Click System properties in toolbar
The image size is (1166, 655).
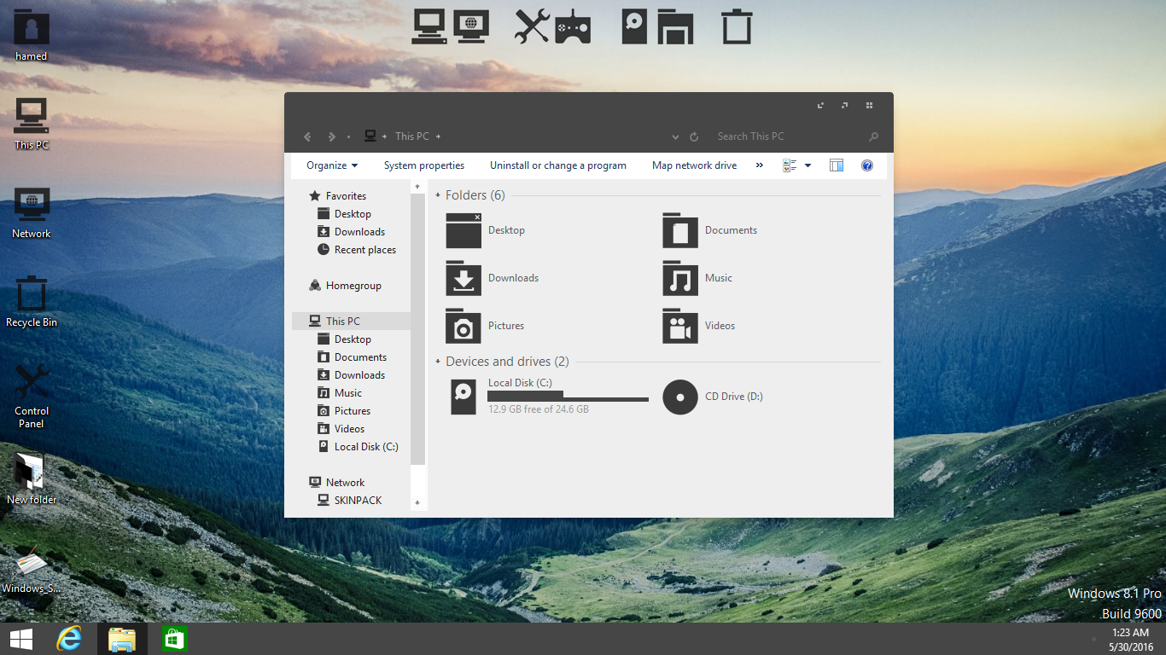(x=424, y=165)
